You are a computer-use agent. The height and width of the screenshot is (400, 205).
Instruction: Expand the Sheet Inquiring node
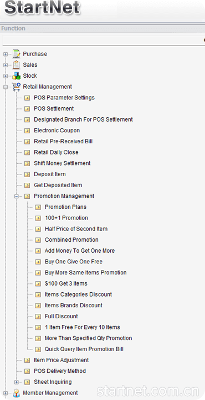pos(16,382)
